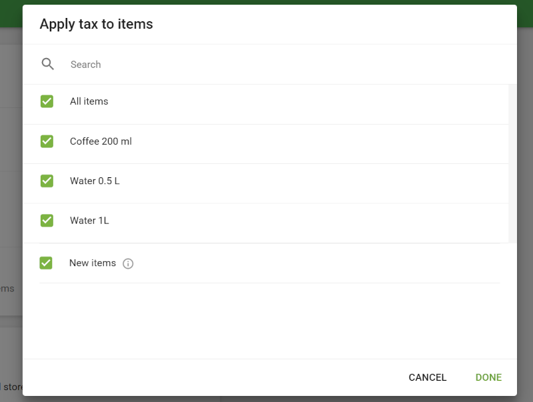The image size is (533, 402).
Task: Click the New items label text
Action: coord(93,263)
